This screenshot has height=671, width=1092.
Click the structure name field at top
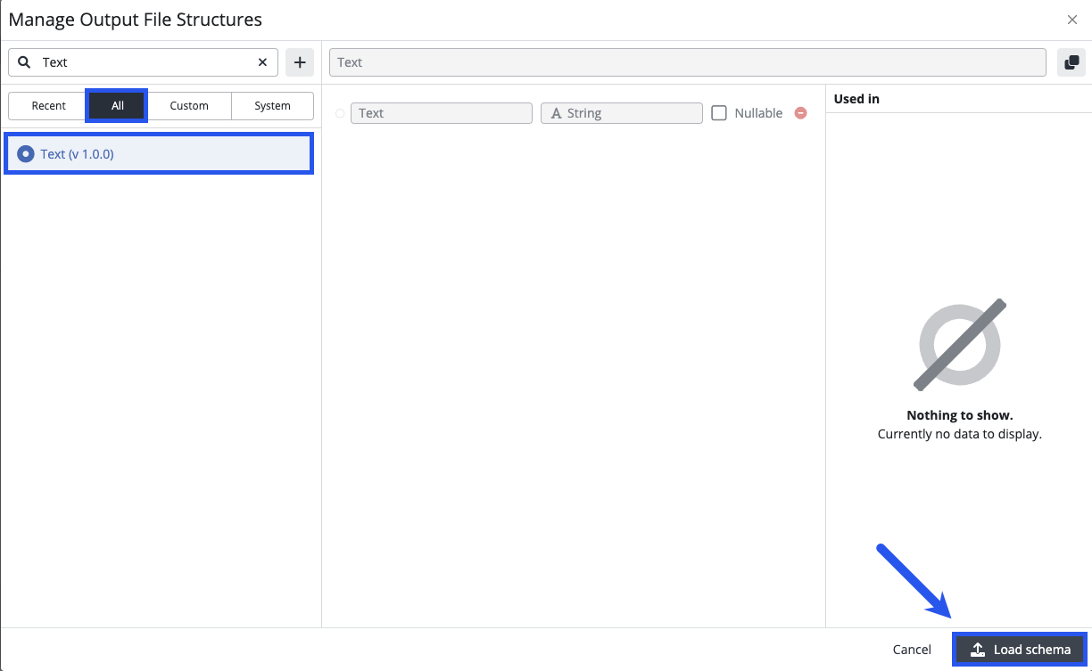click(687, 62)
